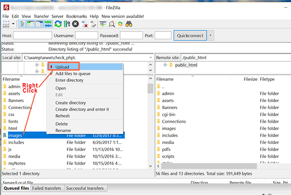Open the Edit menu
This screenshot has width=291, height=195.
tap(15, 16)
